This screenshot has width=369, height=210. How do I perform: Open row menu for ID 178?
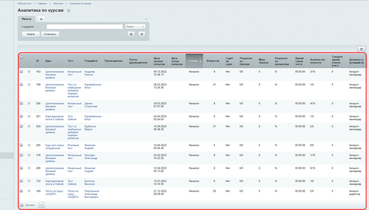[x=29, y=155]
